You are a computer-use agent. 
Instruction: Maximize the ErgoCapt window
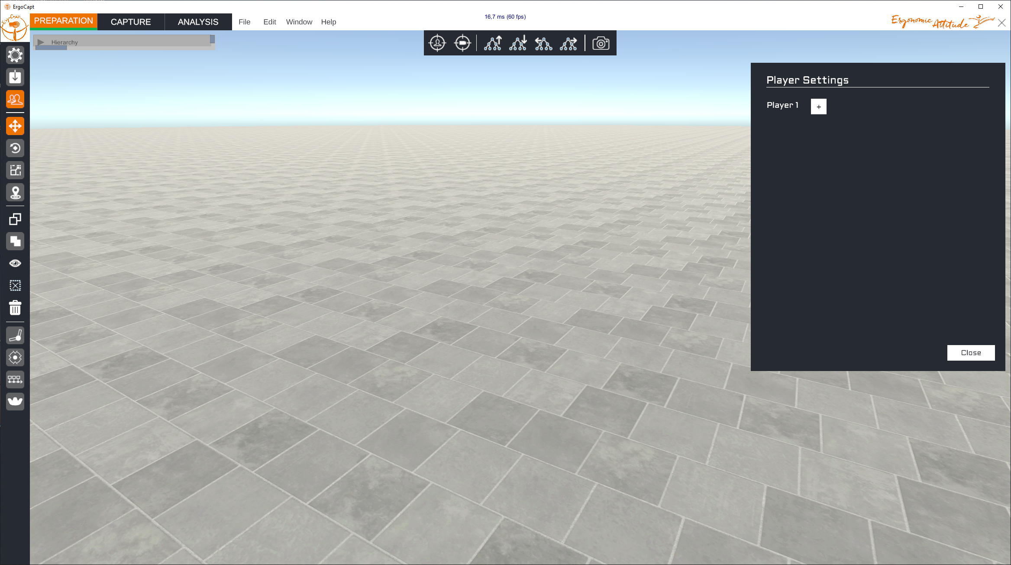[981, 6]
